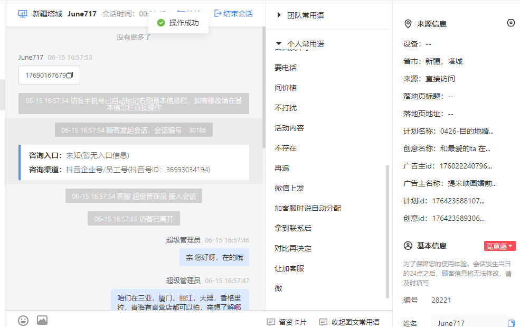This screenshot has height=327, width=520.
Task: Select the 再追 quick phrase
Action: tap(282, 168)
